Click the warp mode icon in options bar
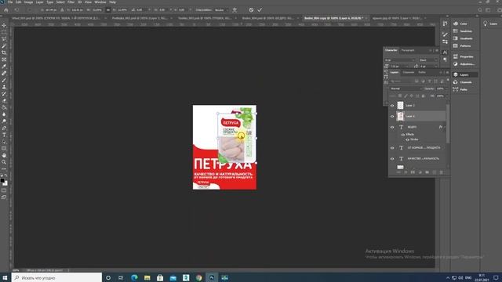 235,10
